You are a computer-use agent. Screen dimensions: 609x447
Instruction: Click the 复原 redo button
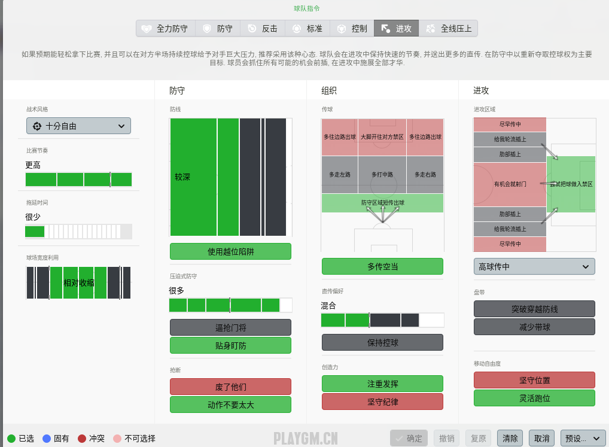[478, 439]
